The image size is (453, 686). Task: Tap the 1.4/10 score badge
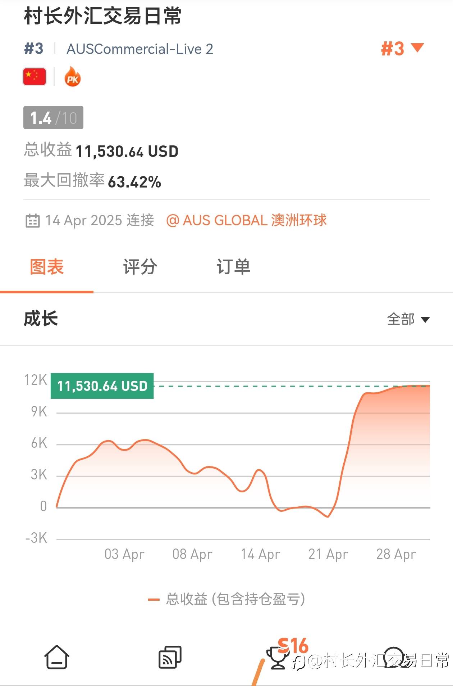(53, 118)
